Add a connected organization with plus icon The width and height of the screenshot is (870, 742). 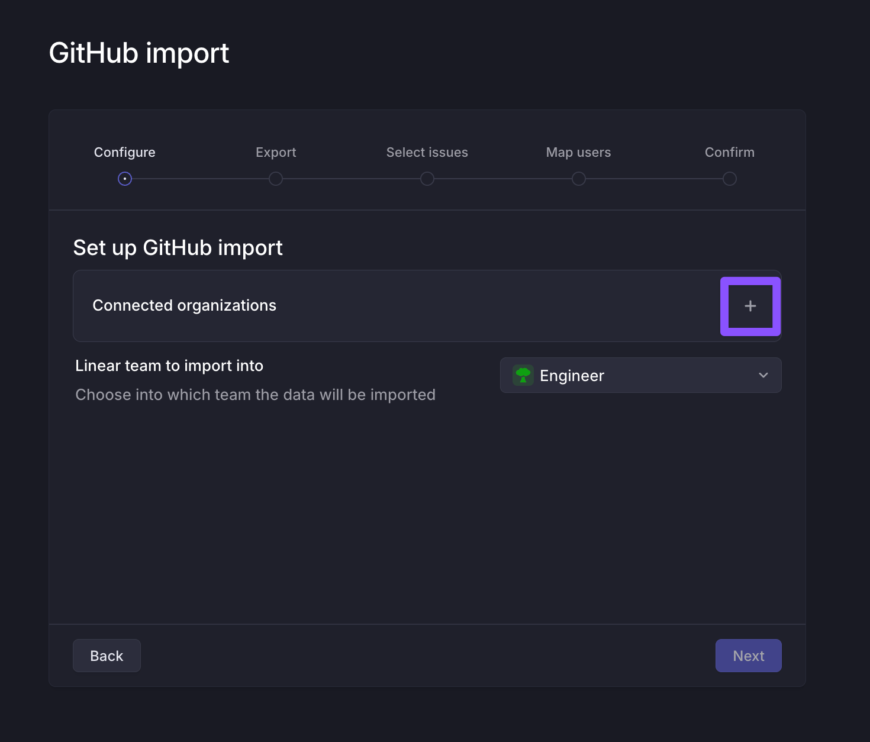pyautogui.click(x=750, y=306)
